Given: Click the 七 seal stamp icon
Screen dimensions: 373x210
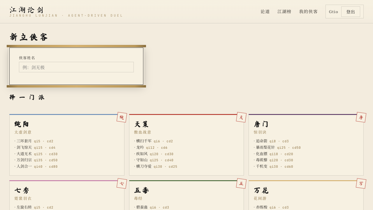Looking at the screenshot, I should click(122, 183).
